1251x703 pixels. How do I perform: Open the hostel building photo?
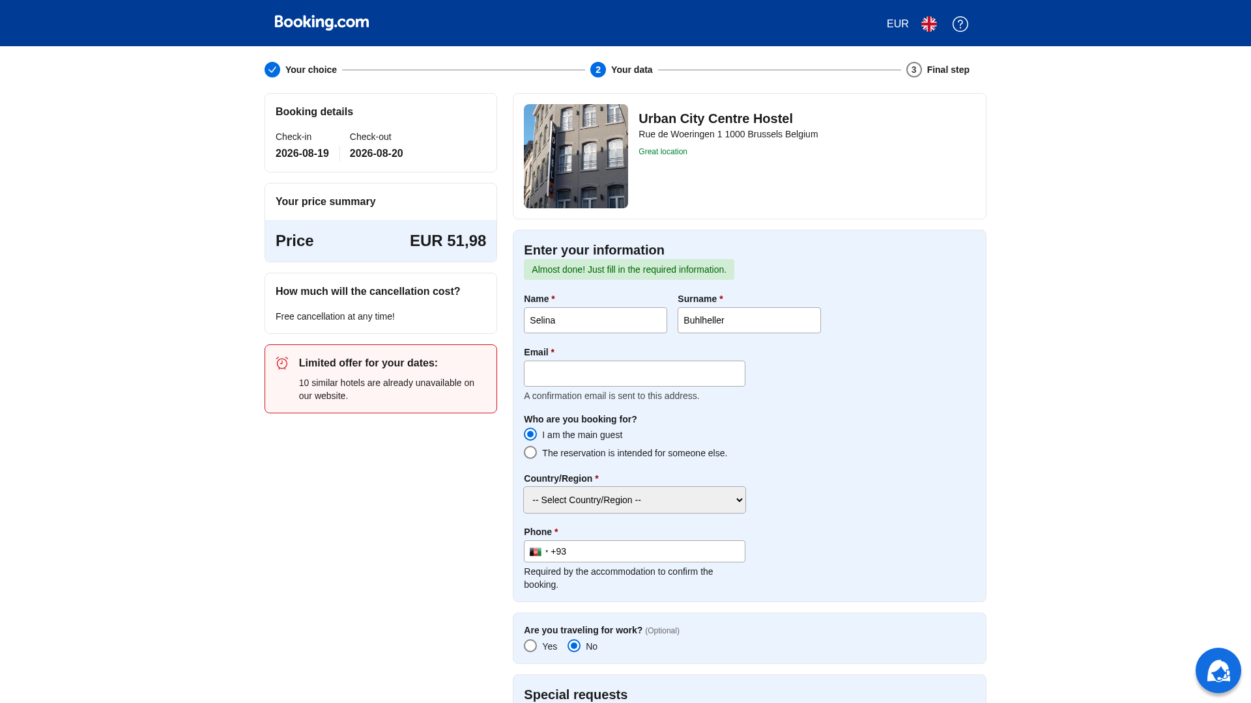tap(576, 156)
